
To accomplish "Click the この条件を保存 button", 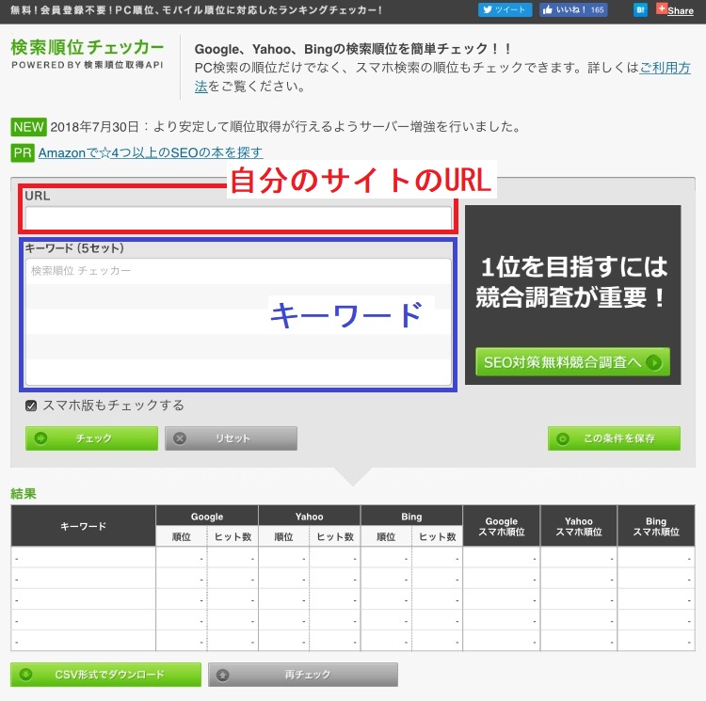I will (614, 438).
